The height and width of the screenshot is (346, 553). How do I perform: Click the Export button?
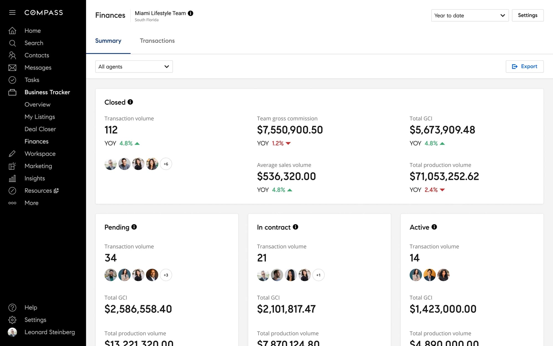coord(525,66)
